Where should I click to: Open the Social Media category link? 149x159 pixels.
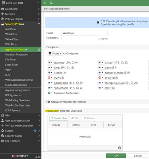[x=69, y=83]
